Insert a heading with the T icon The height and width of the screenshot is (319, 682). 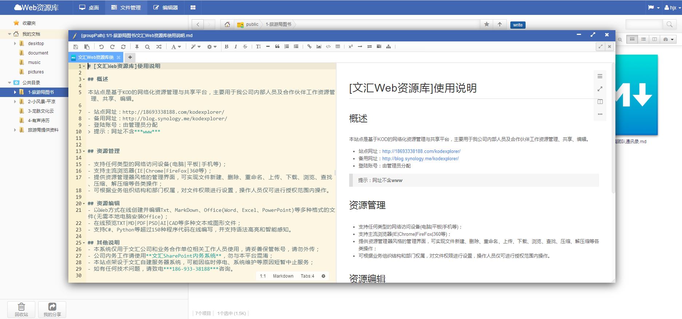click(258, 47)
